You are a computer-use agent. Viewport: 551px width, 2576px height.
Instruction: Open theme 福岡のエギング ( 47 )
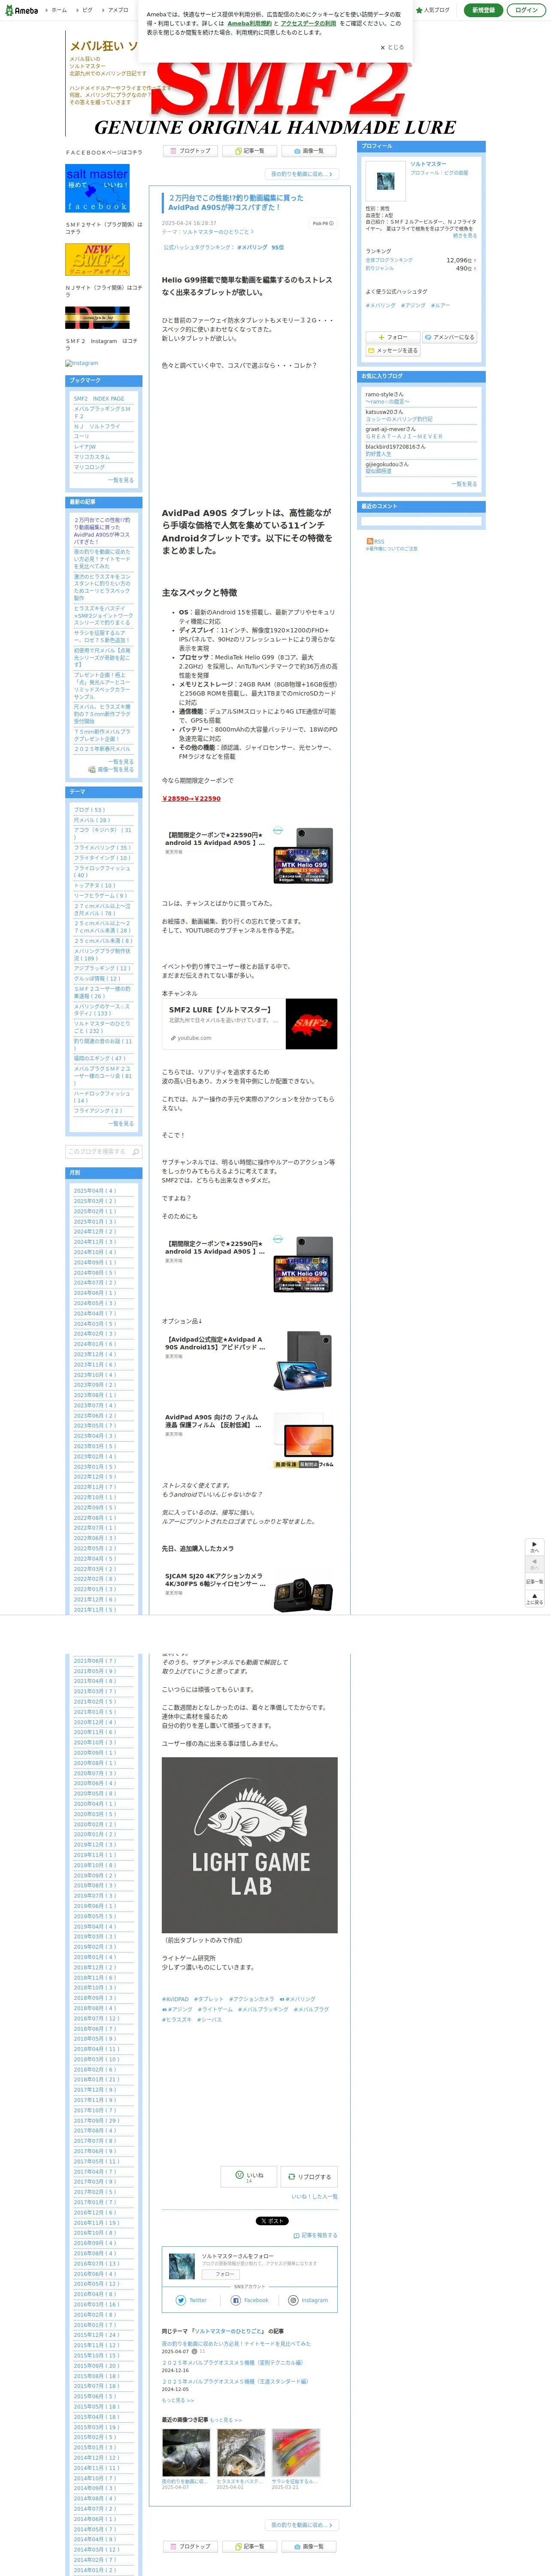point(100,1058)
